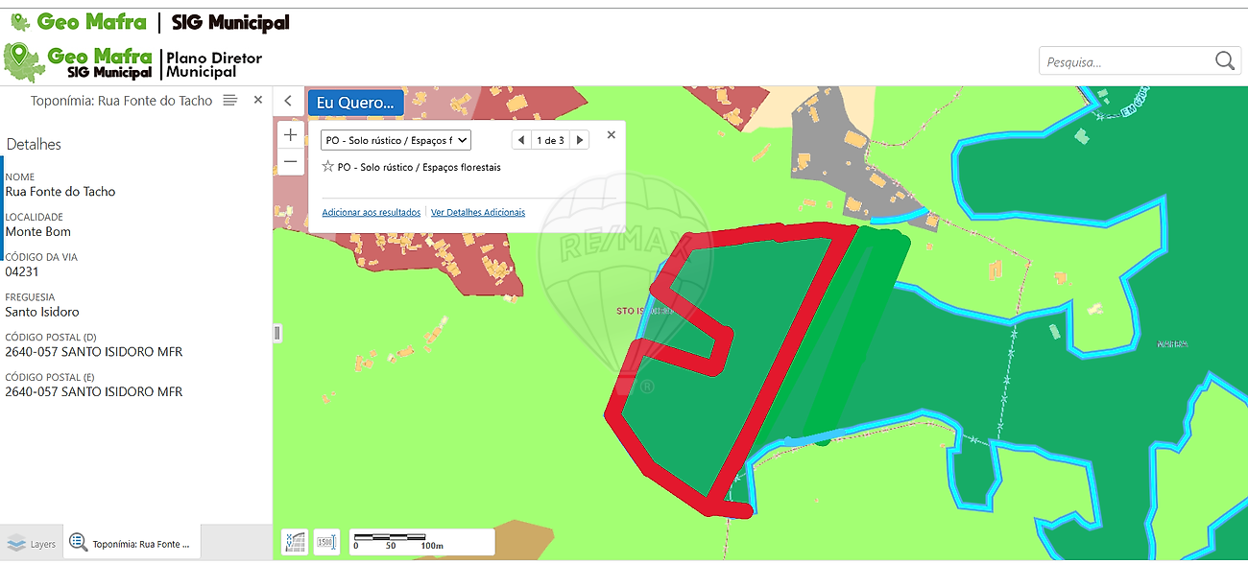
Task: Select the Toponímia: Rua Fonte results tab
Action: (x=132, y=544)
